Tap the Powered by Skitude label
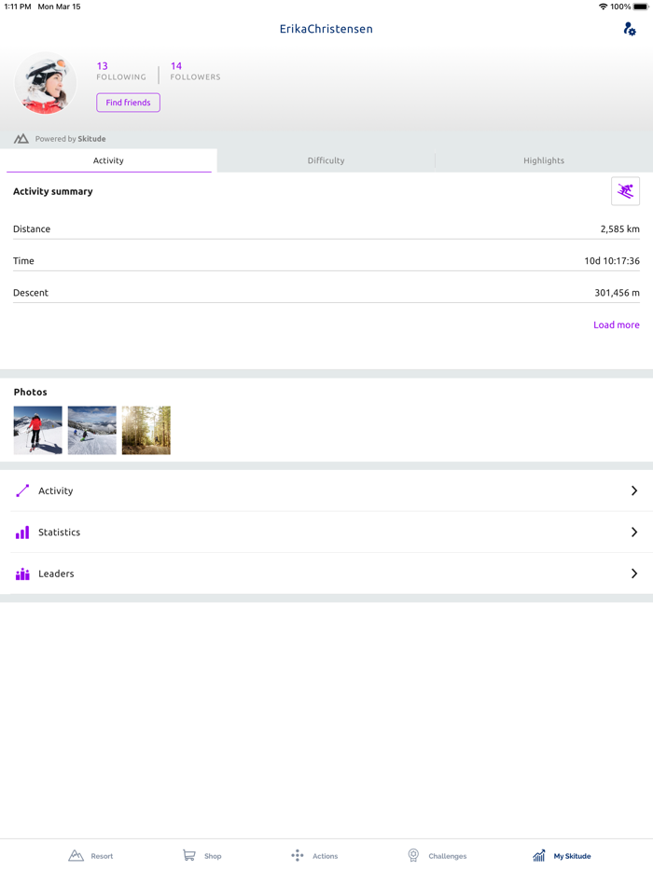 (x=71, y=139)
